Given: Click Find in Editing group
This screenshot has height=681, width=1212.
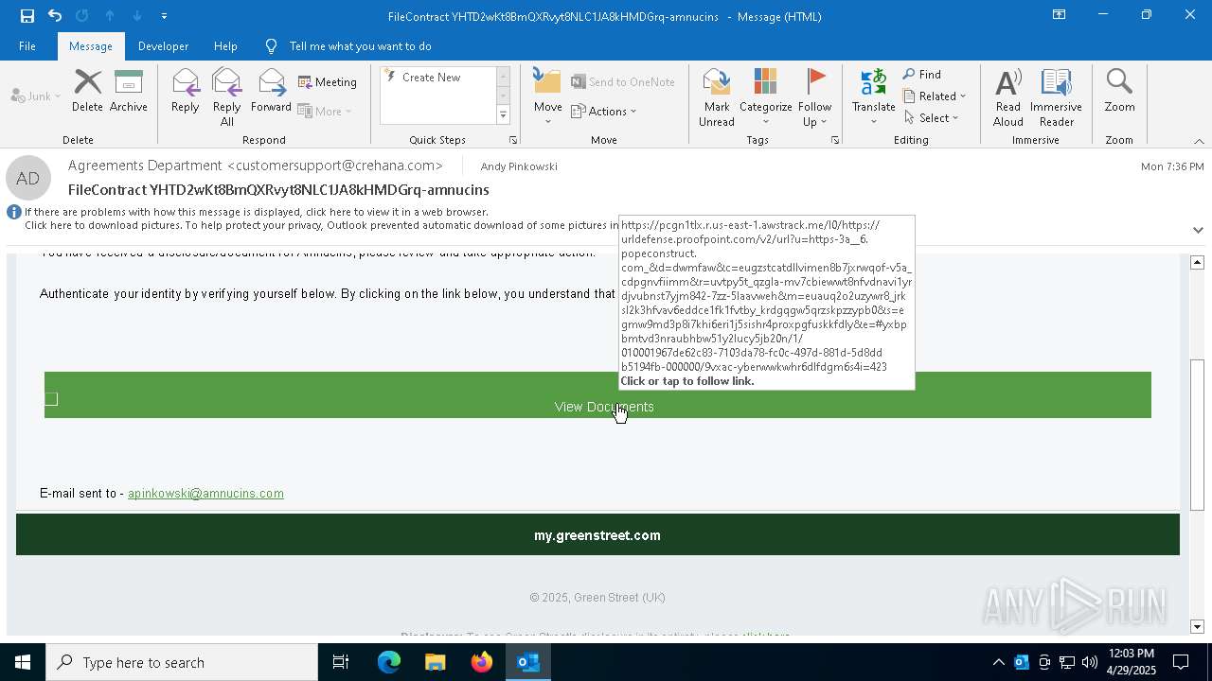Looking at the screenshot, I should [x=922, y=74].
